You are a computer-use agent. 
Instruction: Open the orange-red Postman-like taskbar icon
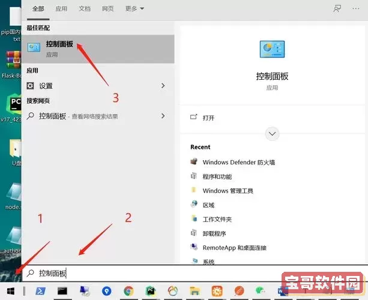coord(239,291)
